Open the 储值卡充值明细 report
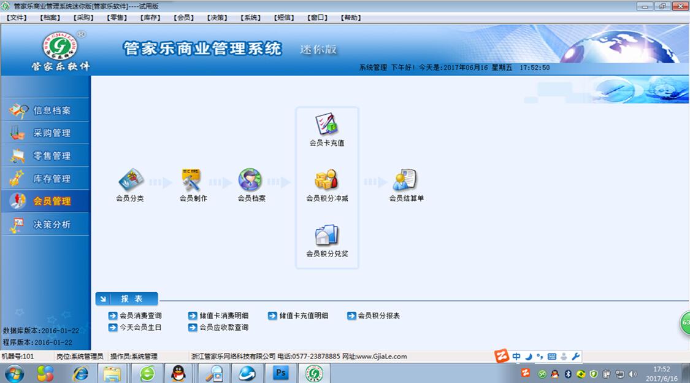Viewport: 690px width, 383px height. (298, 315)
